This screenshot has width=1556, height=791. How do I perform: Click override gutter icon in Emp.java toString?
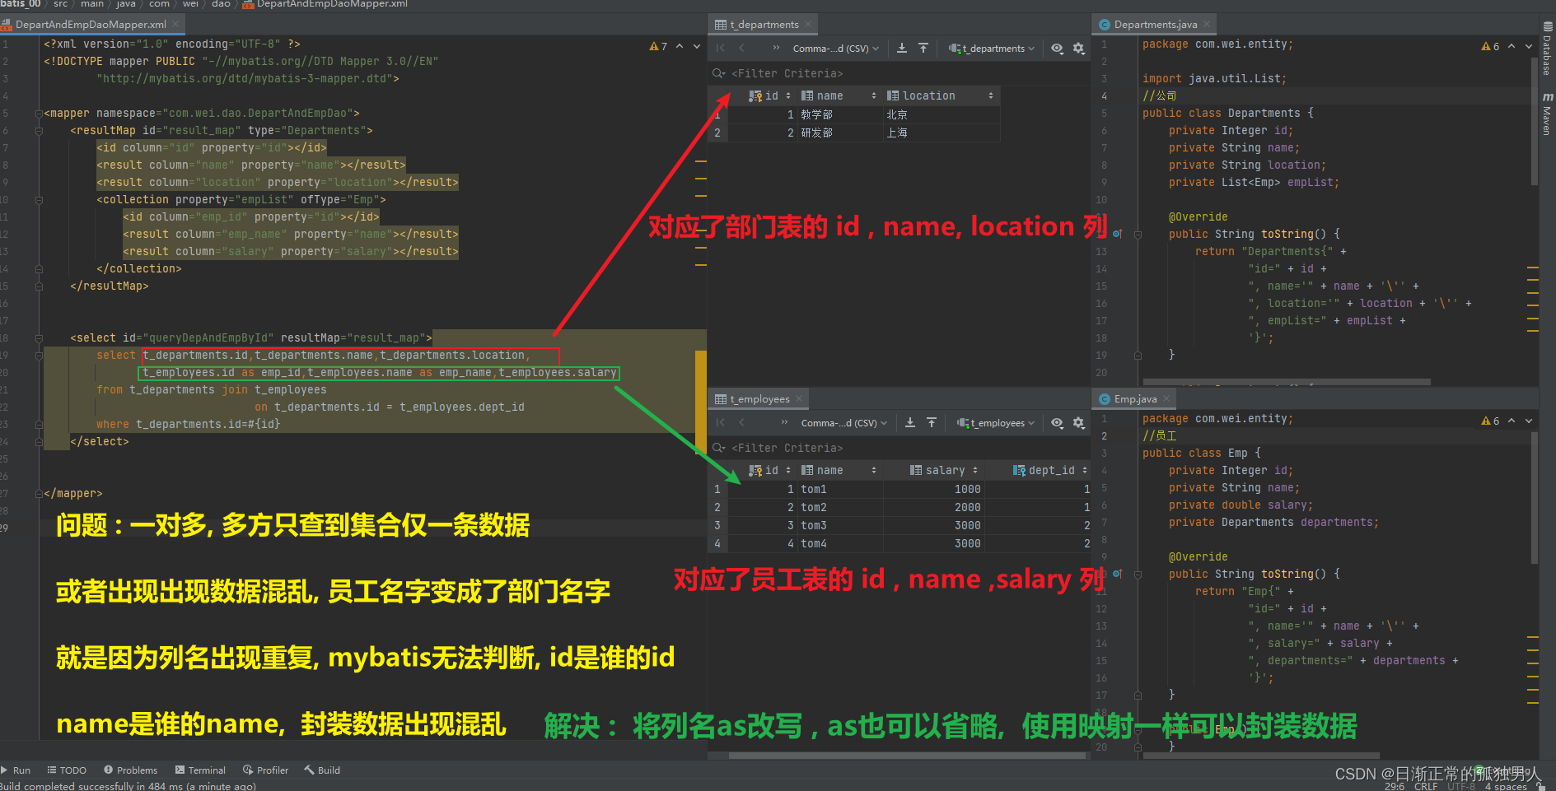pos(1118,574)
